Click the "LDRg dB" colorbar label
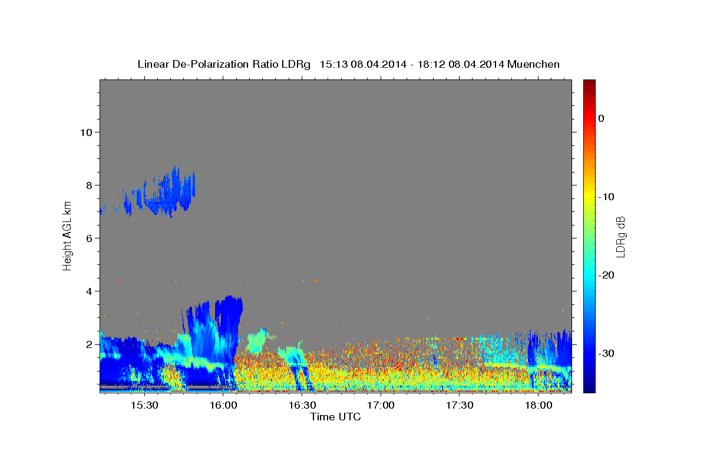This screenshot has height=471, width=707. tap(620, 235)
